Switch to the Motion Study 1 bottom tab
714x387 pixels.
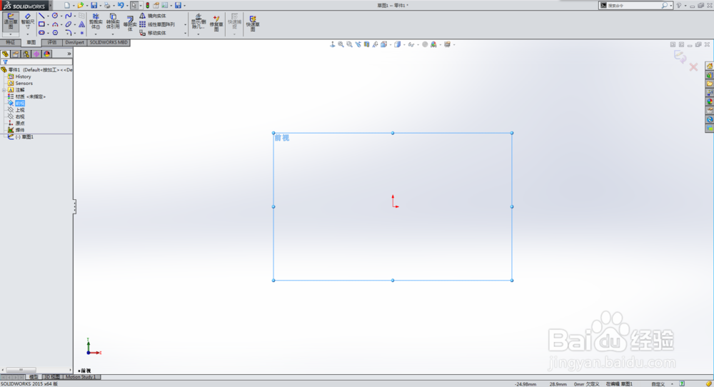[81, 377]
